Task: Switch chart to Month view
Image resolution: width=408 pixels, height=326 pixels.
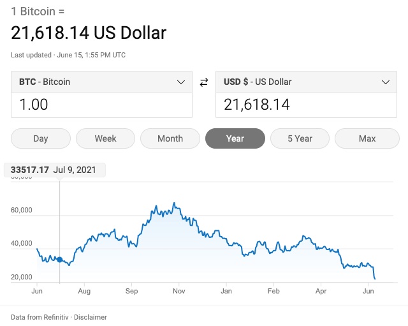Action: tap(170, 138)
